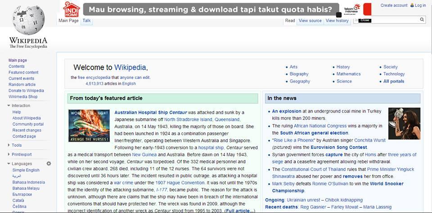
Task: Open language settings gear icon
Action: [49, 164]
